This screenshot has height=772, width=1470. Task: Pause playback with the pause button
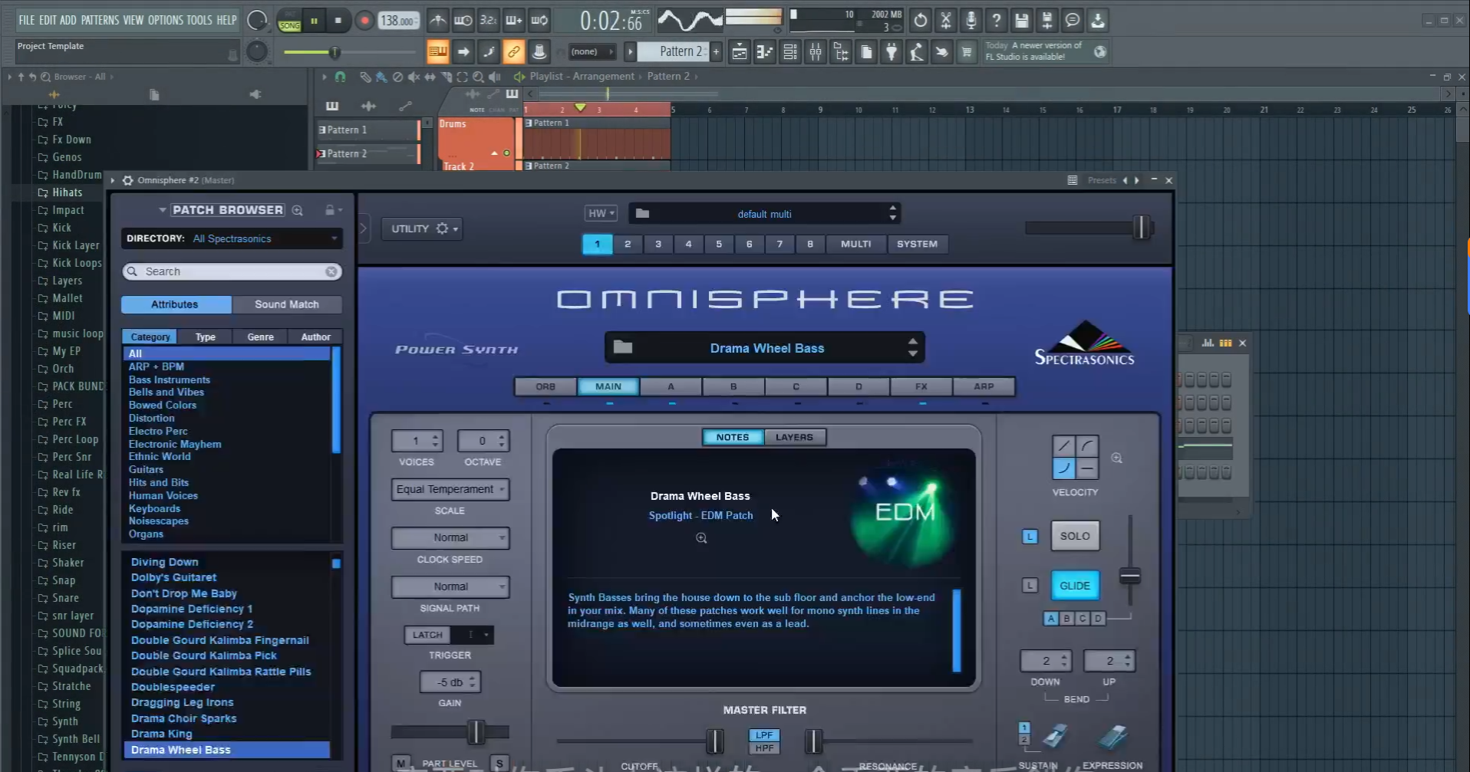(x=314, y=21)
